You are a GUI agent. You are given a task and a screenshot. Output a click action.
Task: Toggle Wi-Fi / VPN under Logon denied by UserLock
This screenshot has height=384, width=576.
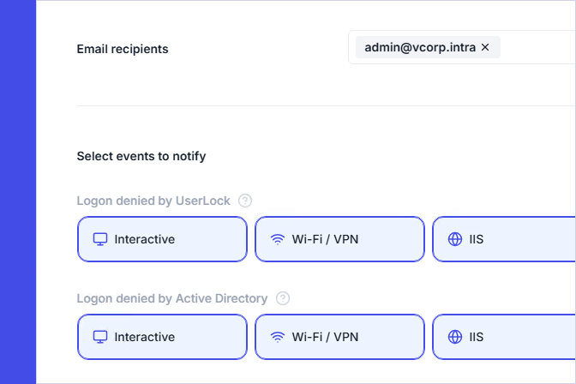[339, 239]
